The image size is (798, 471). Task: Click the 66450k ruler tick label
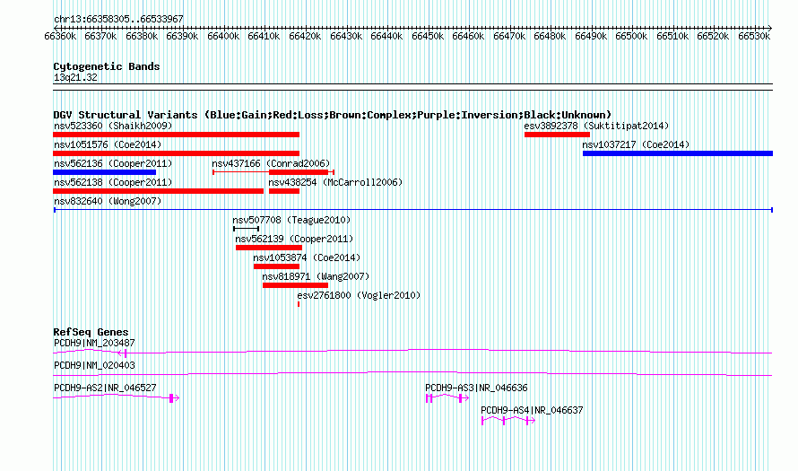pos(427,36)
